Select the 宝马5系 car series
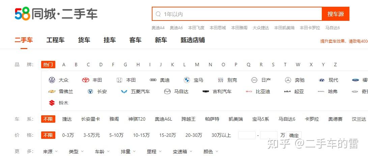368x159 pixels. click(260, 119)
